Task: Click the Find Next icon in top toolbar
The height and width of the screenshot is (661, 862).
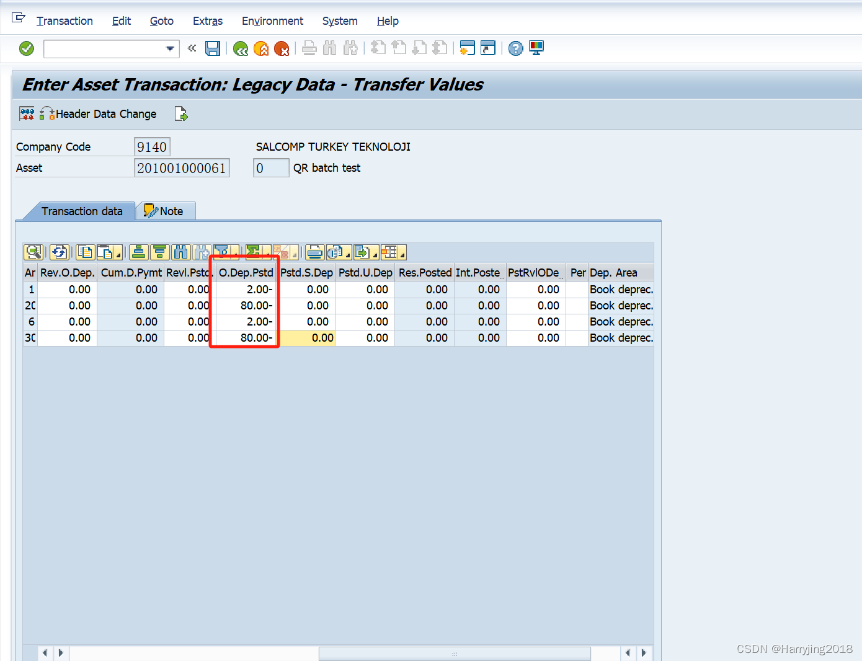Action: 350,48
